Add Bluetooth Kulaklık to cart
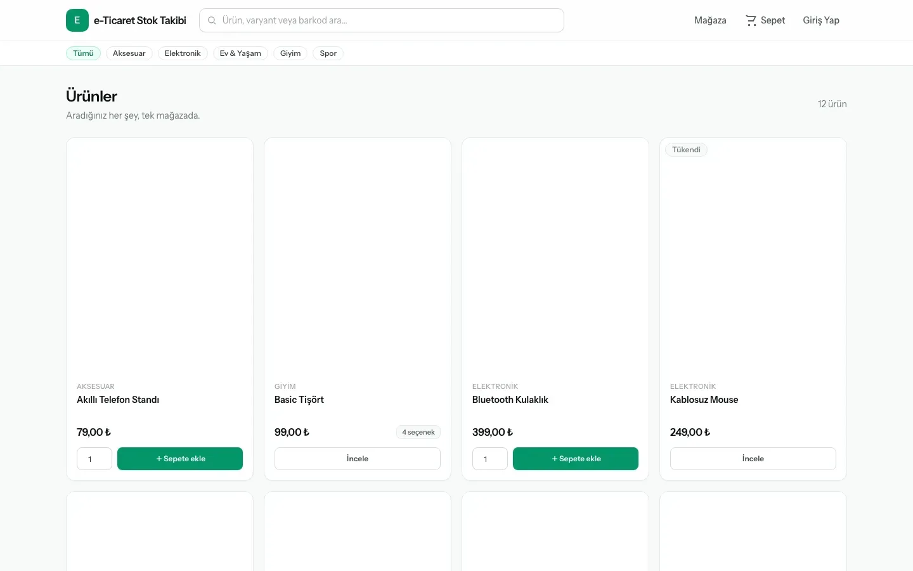This screenshot has width=913, height=571. point(576,459)
